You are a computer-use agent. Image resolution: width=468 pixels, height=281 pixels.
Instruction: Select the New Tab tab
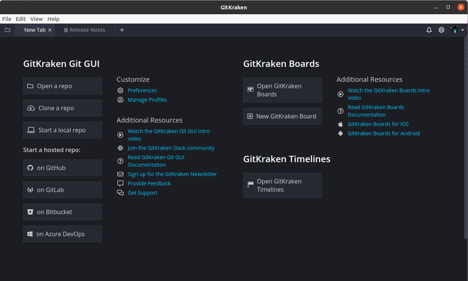point(35,30)
